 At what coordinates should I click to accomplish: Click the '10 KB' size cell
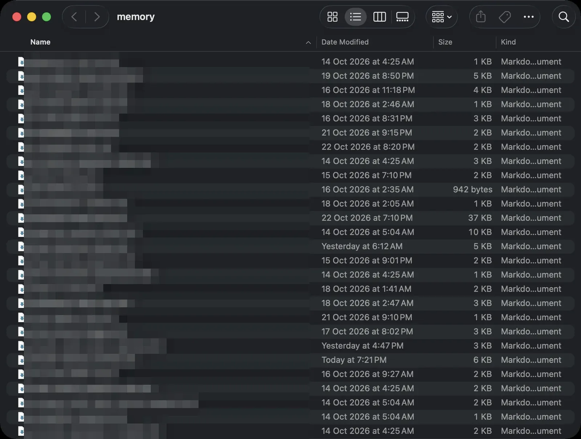coord(480,232)
